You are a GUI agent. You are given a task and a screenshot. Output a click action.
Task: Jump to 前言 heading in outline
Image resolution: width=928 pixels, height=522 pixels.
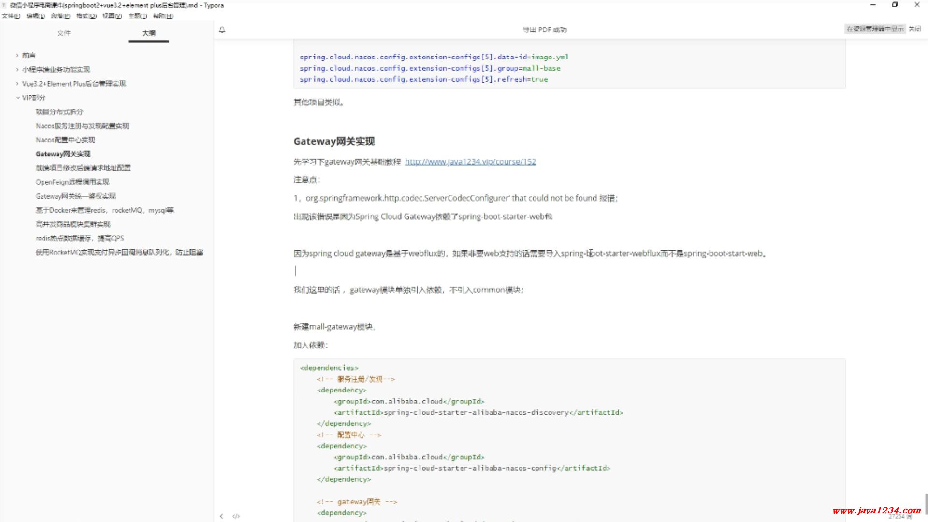click(29, 56)
